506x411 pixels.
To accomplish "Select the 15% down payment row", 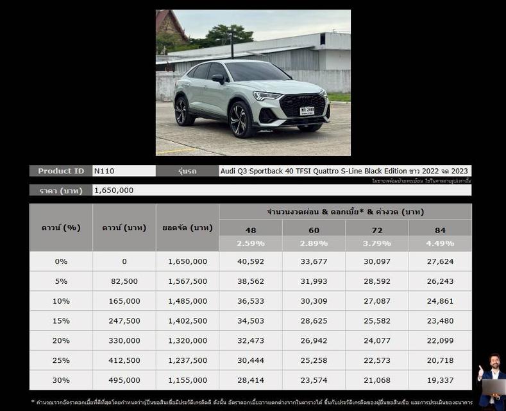I will 250,321.
